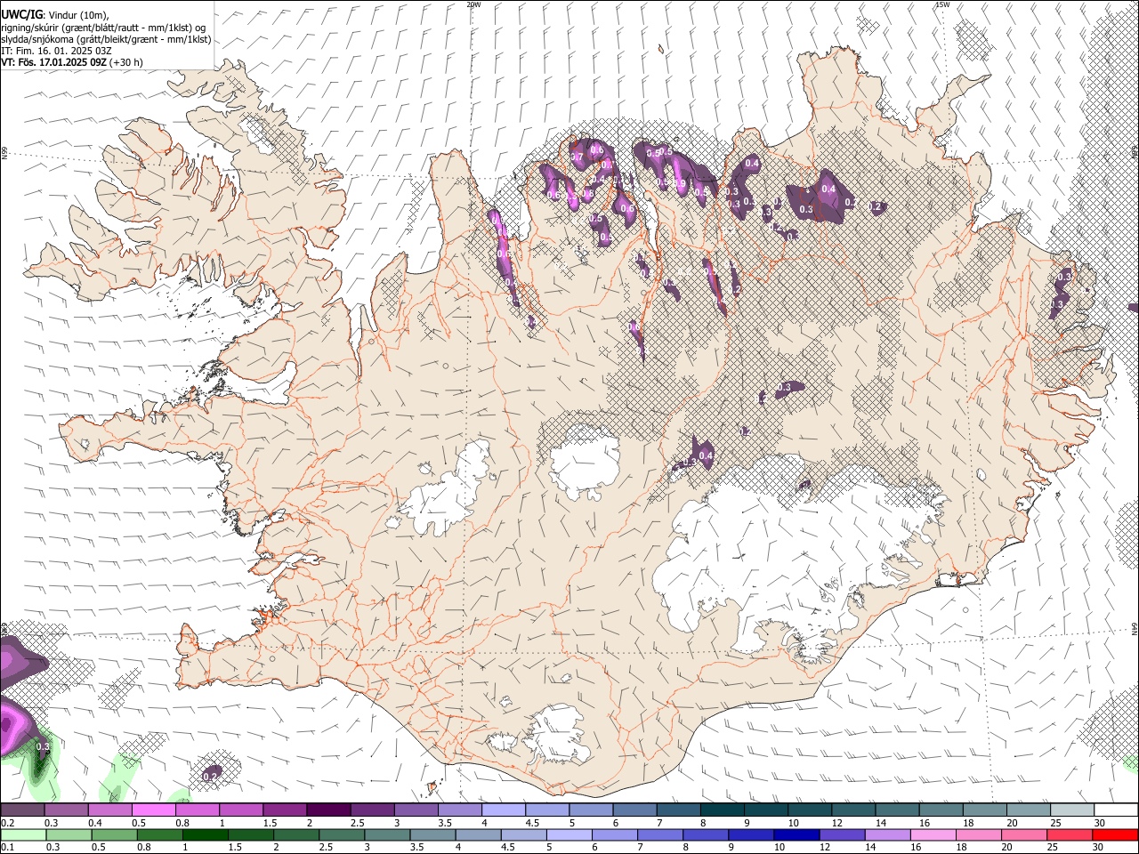Click the 15W longitude label

click(x=942, y=4)
